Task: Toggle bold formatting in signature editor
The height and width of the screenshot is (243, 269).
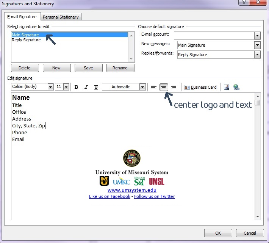Action: point(76,87)
